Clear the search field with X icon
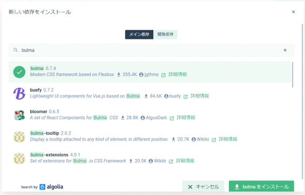This screenshot has height=195, width=305. pos(285,50)
